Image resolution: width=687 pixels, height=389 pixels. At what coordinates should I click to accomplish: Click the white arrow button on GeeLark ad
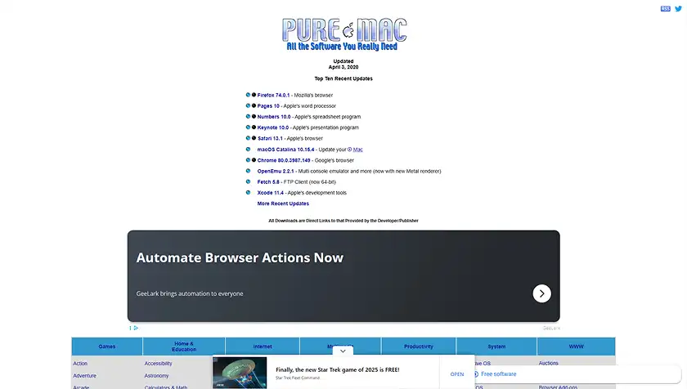coord(541,293)
